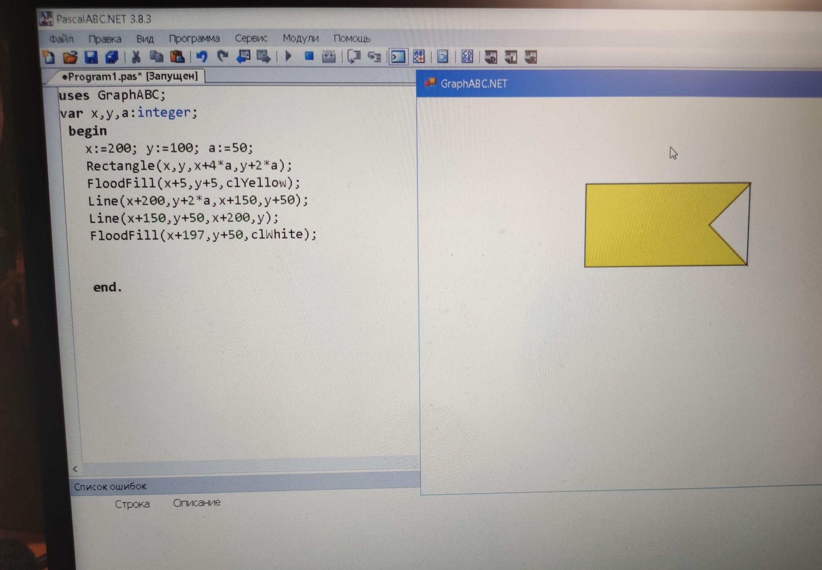Save the program with the floppy icon
The image size is (822, 570).
coord(91,57)
